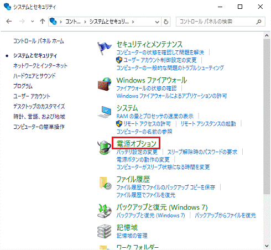Click コンピューターがスリープ状態になる時間を変更
271x250 pixels.
163,167
